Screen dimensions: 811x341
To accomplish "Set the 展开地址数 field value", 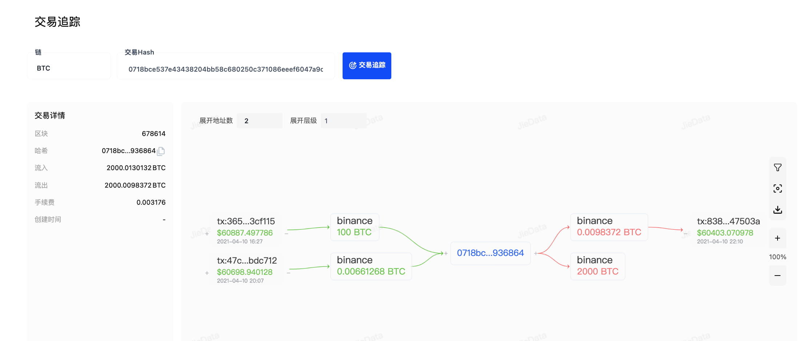I will (259, 121).
